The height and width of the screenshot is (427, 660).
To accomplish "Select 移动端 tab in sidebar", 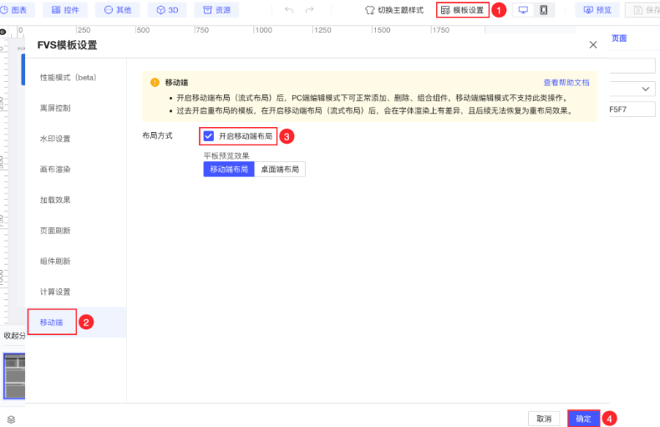I will tap(52, 322).
